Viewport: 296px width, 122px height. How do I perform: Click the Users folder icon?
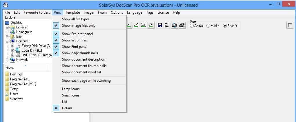(7, 94)
